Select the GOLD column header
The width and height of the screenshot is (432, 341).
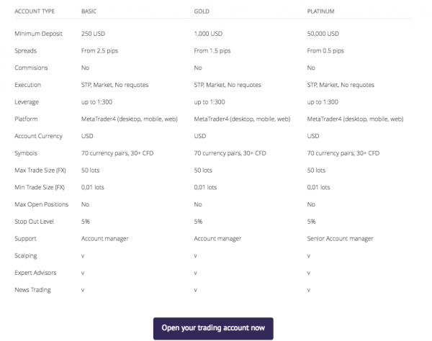click(202, 12)
